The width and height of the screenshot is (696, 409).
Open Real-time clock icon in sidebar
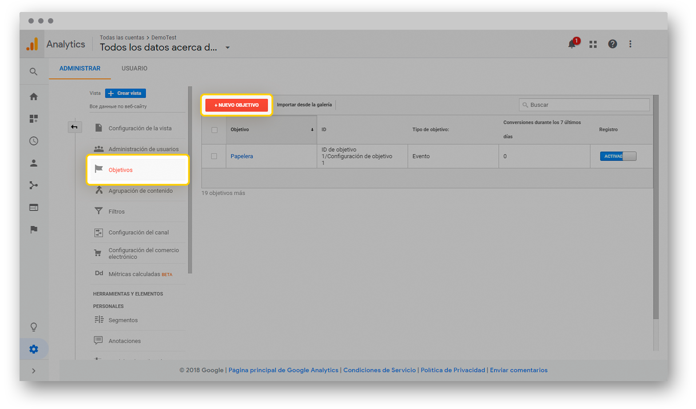[x=34, y=141]
